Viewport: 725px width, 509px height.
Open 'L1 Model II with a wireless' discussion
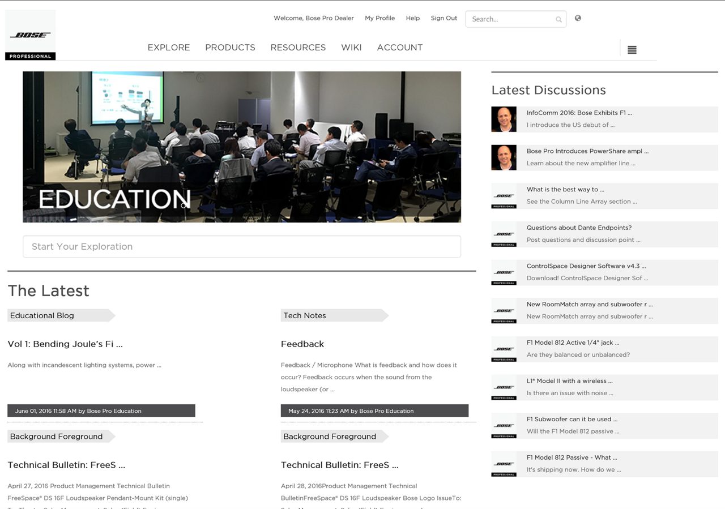click(569, 381)
